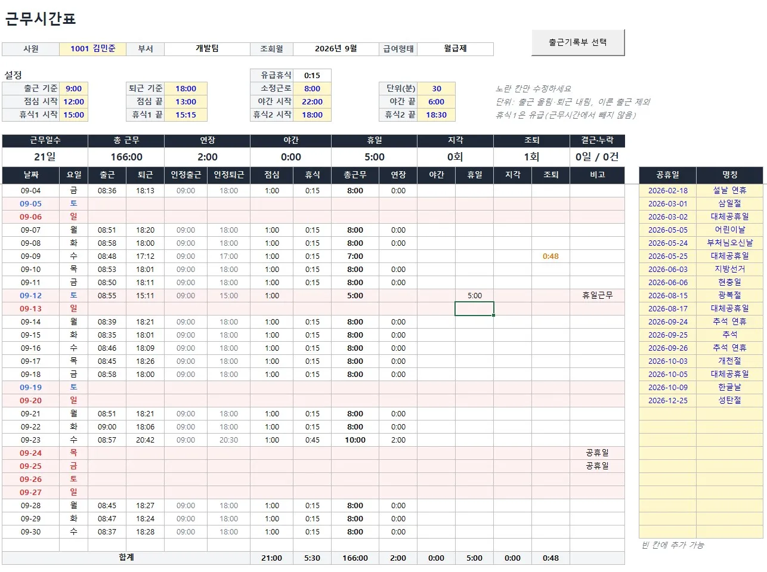
Task: Select the 인정출근 column header
Action: (x=186, y=175)
